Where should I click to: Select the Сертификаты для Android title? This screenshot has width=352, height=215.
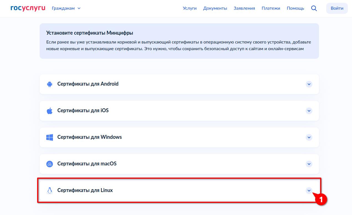coord(88,84)
